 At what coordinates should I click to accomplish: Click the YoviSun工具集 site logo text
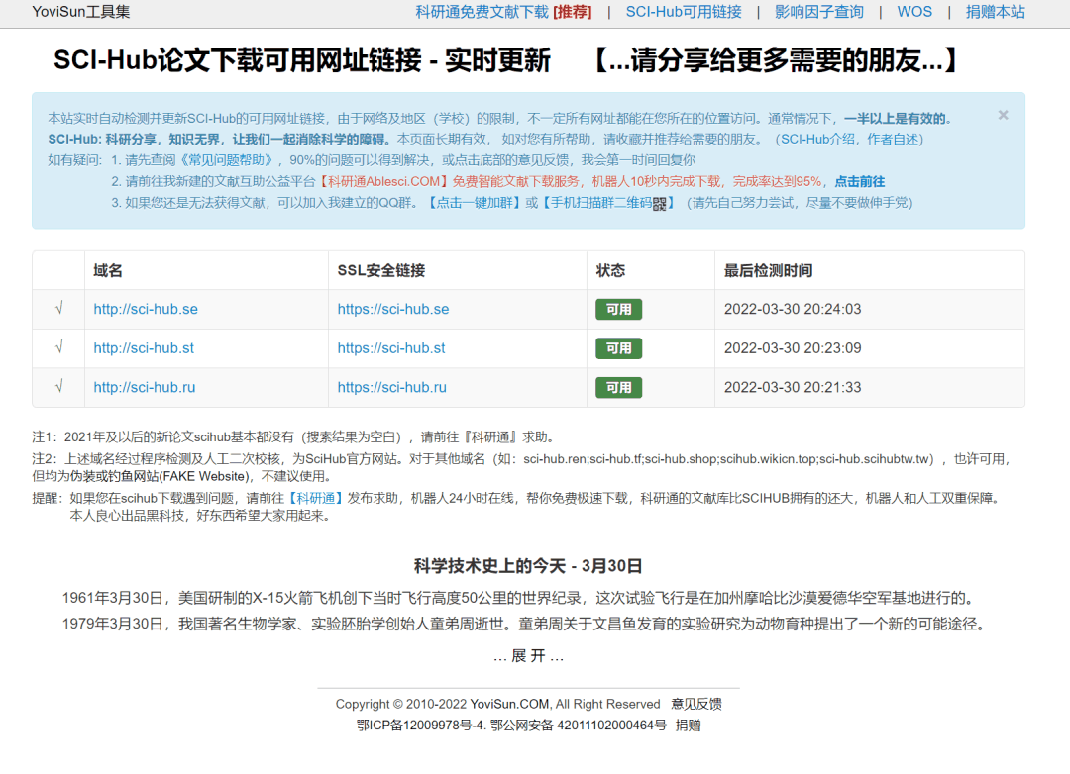tap(79, 12)
